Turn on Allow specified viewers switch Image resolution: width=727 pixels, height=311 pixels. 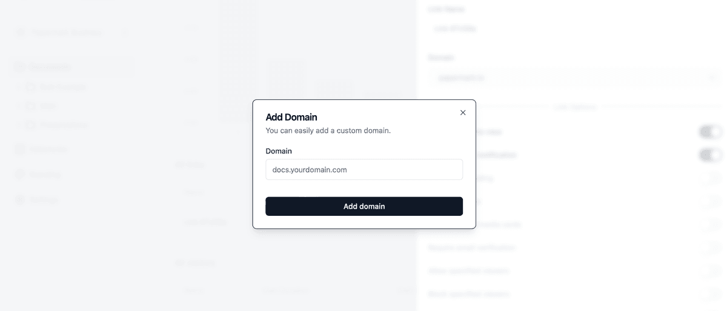710,270
